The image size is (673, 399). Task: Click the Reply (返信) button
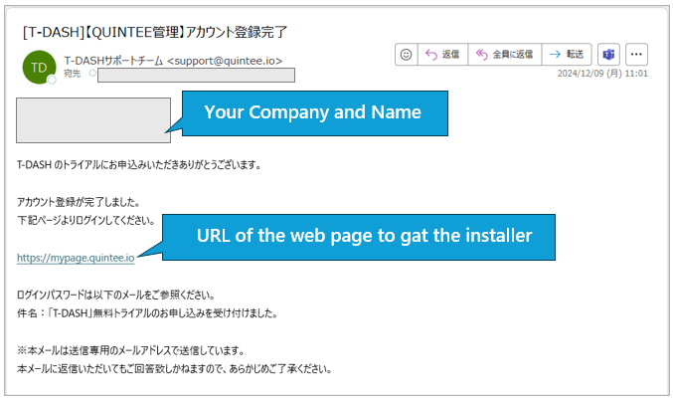443,54
